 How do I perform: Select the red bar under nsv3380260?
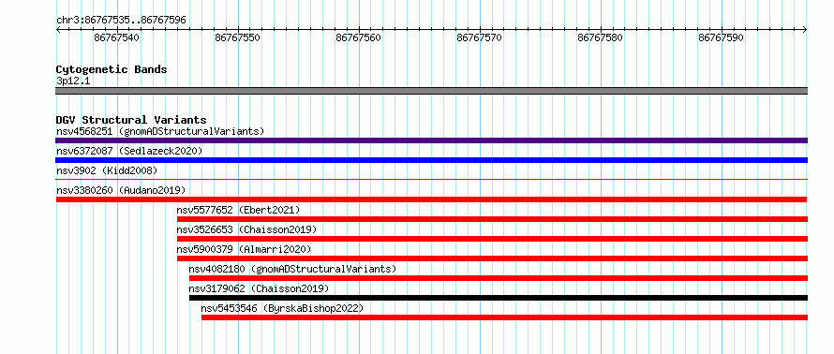click(x=431, y=199)
